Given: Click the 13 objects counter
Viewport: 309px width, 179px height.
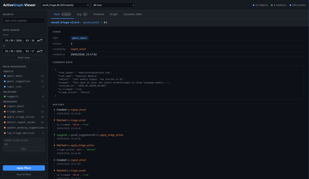Looking at the screenshot, I should click(260, 5).
